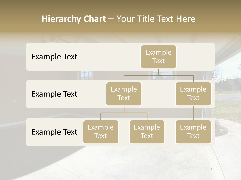Click the middle box in the bottom level
The image size is (241, 180).
[147, 132]
